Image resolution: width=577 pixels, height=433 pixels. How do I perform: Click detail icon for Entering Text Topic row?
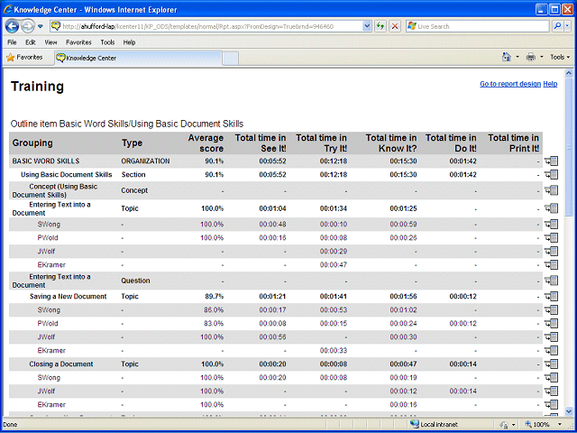[552, 208]
